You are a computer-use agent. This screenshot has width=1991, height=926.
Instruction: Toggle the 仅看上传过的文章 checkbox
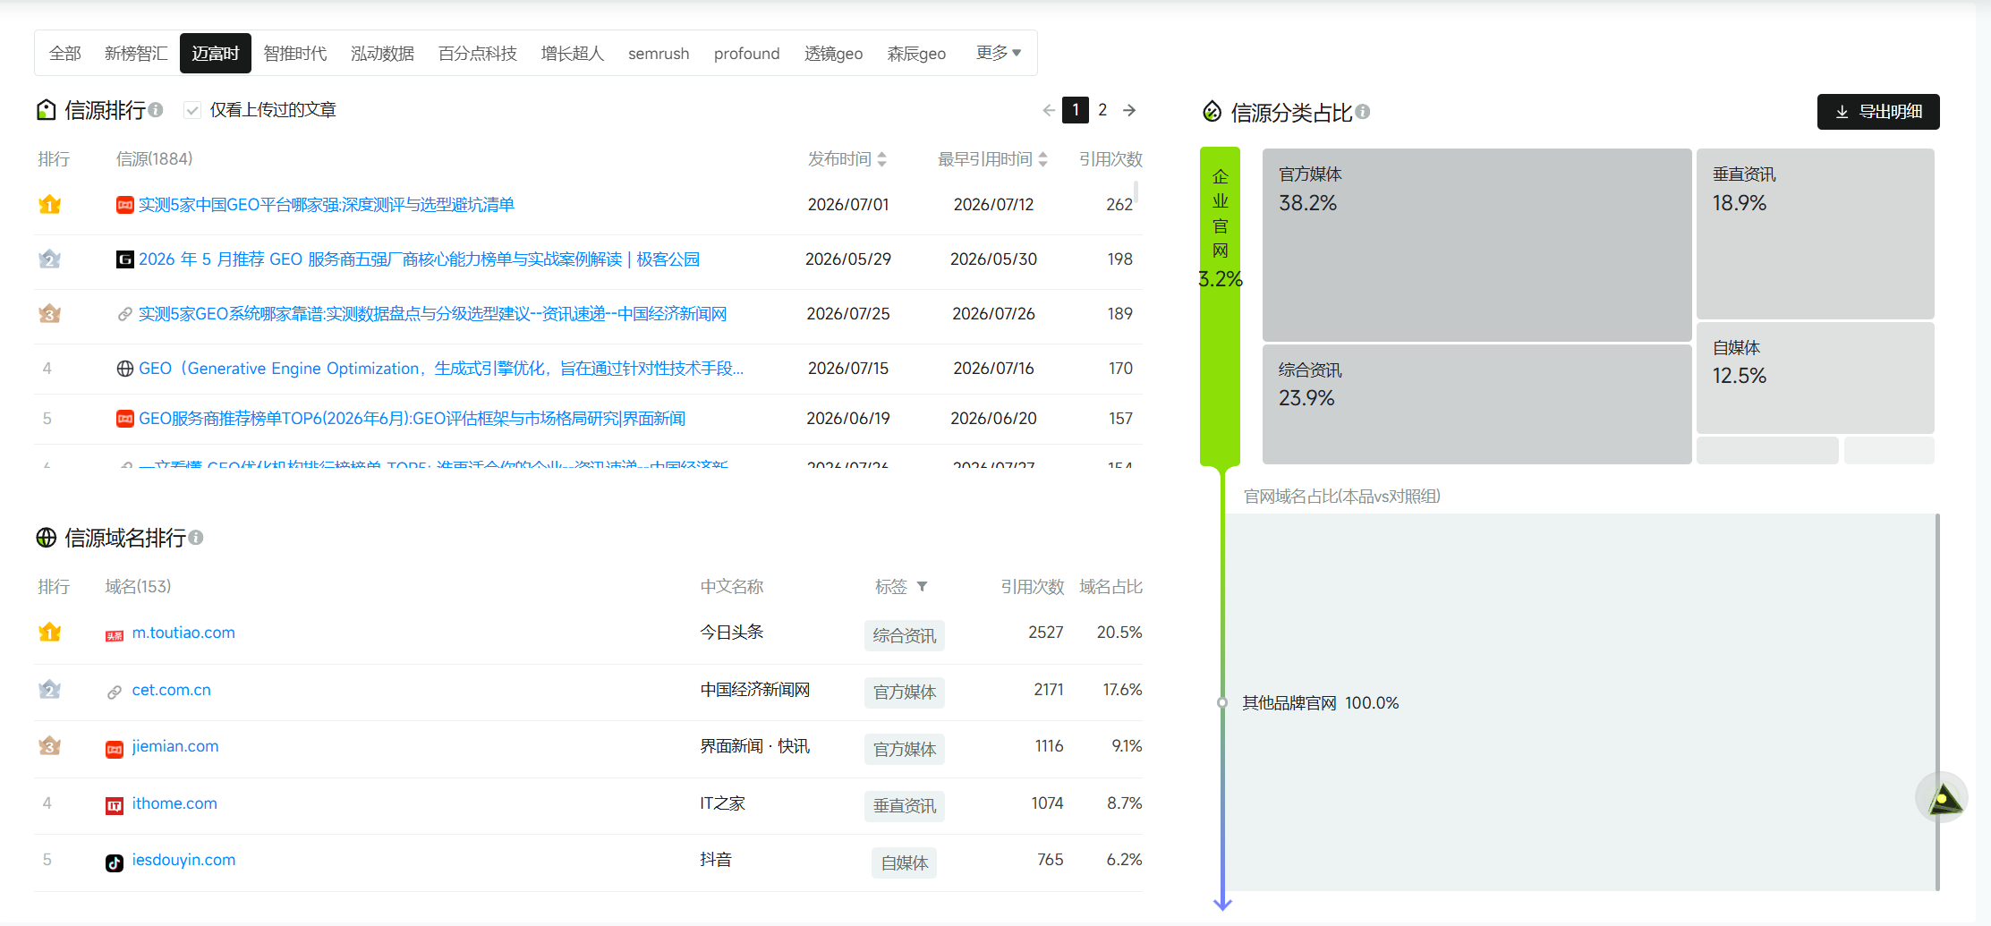(x=191, y=110)
